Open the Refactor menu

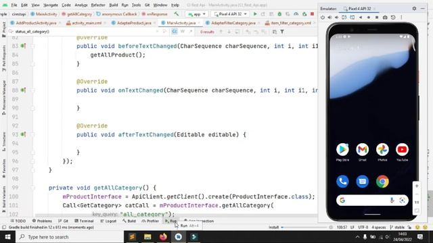(x=98, y=5)
